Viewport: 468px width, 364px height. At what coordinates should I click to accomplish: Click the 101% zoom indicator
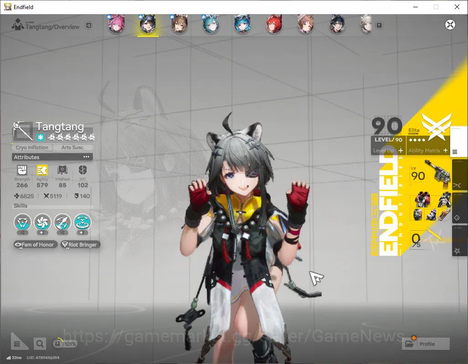(x=65, y=344)
